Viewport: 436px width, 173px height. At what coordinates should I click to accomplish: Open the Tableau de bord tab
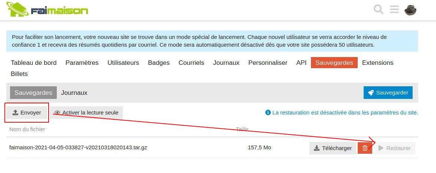(x=34, y=63)
